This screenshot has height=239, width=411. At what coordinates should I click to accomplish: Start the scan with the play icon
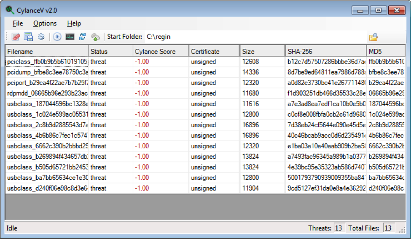(57, 37)
